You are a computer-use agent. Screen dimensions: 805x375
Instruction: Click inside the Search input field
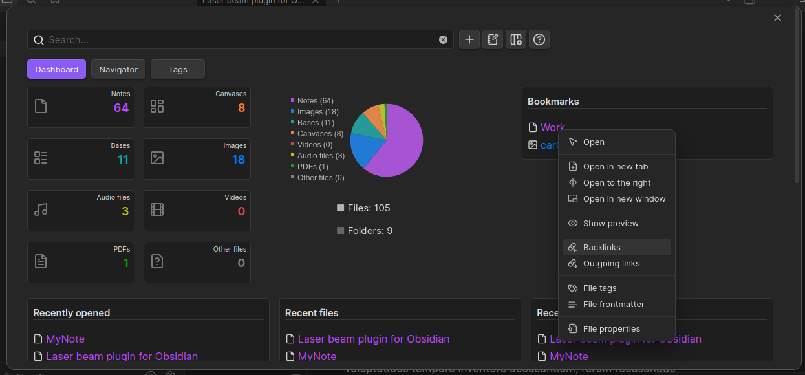coord(194,39)
